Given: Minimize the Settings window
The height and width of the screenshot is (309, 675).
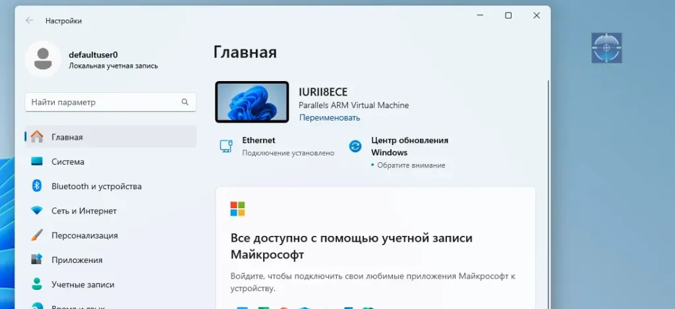Looking at the screenshot, I should (x=481, y=16).
